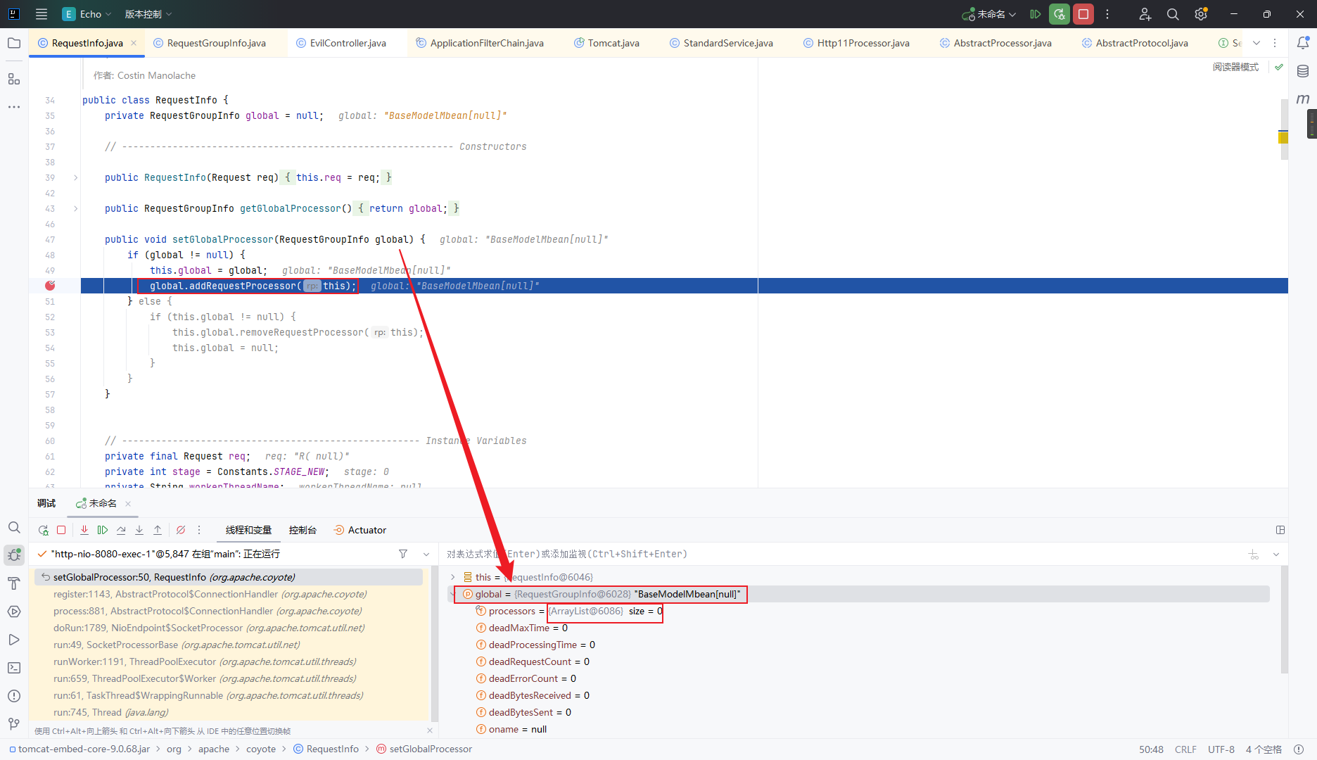Screen dimensions: 1317x760
Task: Open the thread selector dropdown
Action: coord(426,554)
